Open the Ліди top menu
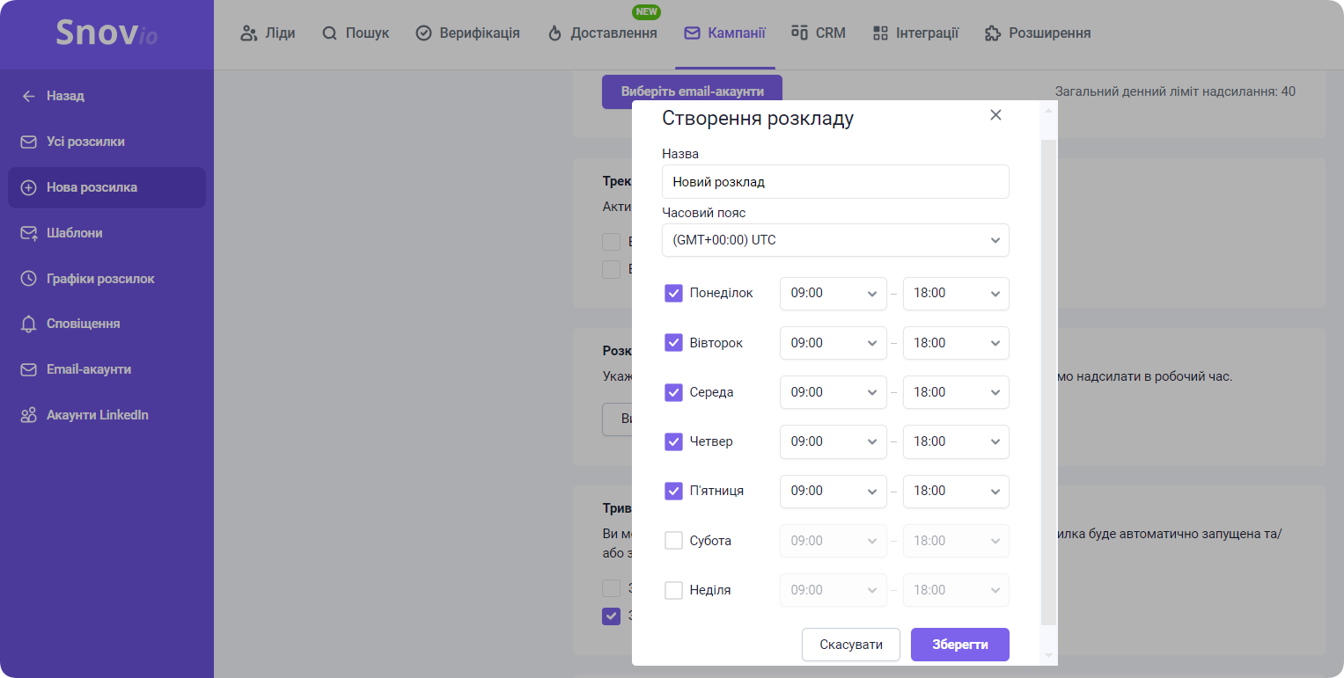Screen dimensions: 1344x678 [268, 33]
